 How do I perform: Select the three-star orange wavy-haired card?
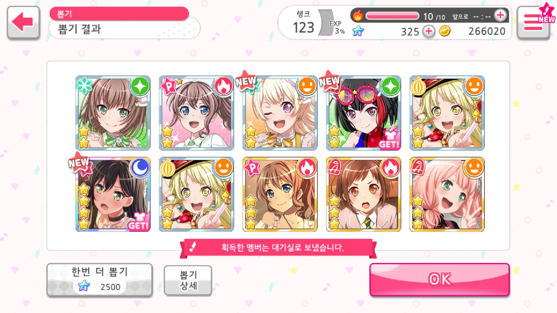(280, 194)
